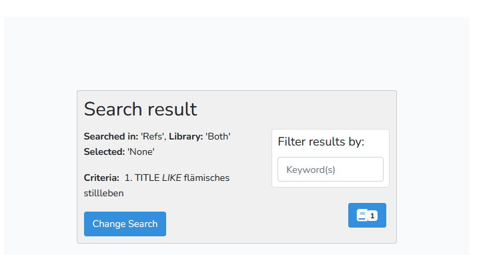Click the Change Search button
The image size is (477, 255).
coord(125,224)
